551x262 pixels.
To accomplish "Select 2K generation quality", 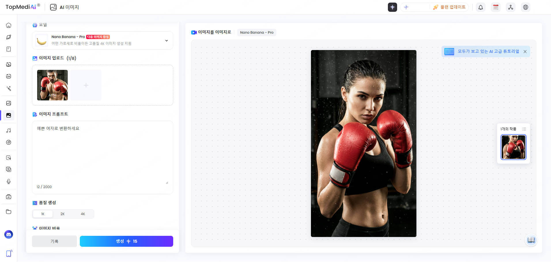I will tap(63, 214).
